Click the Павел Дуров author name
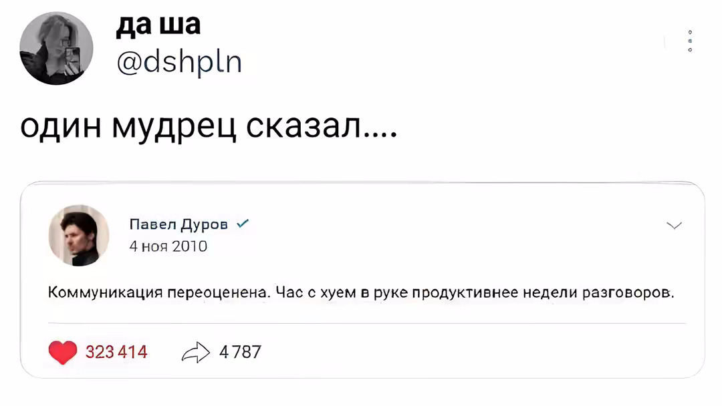This screenshot has width=722, height=406. (178, 225)
